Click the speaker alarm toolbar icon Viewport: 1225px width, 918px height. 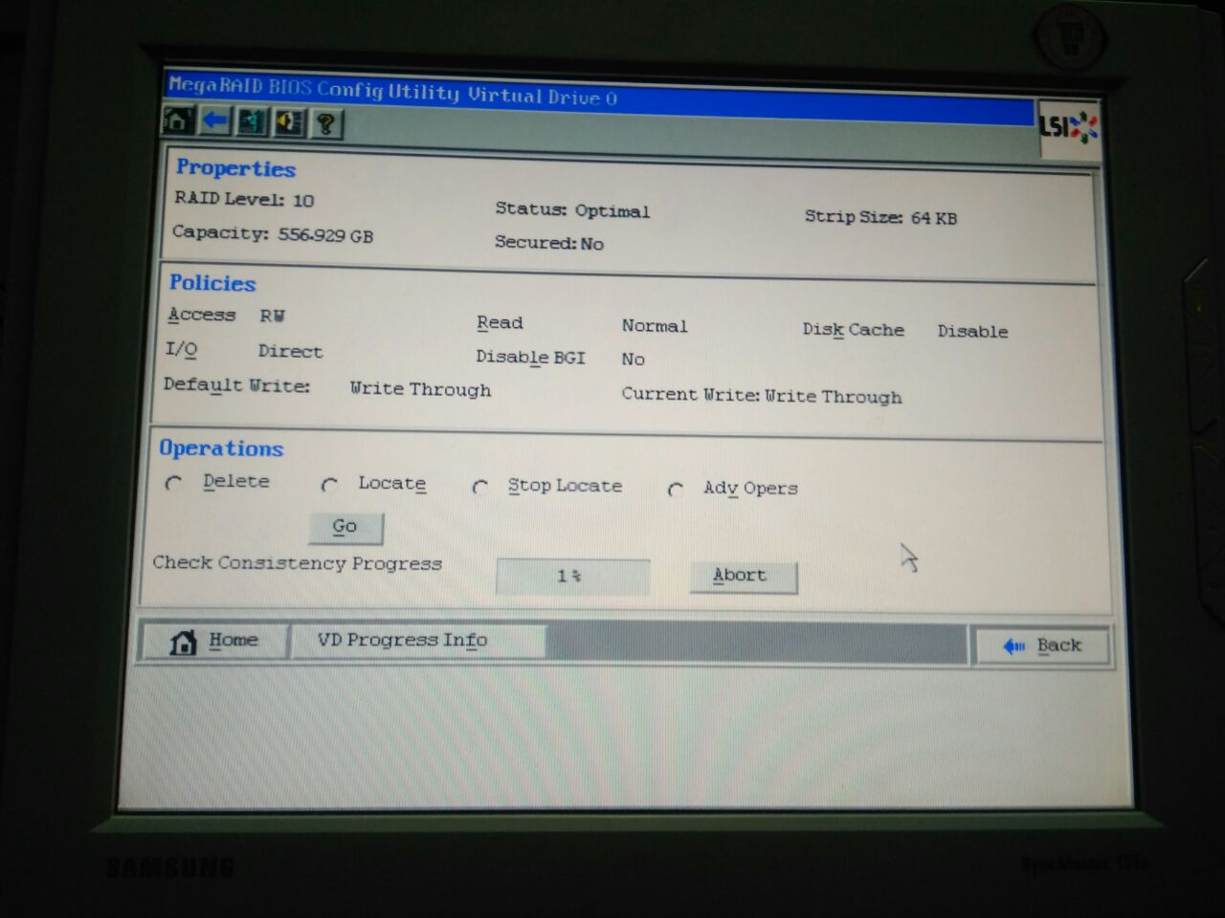tap(289, 123)
